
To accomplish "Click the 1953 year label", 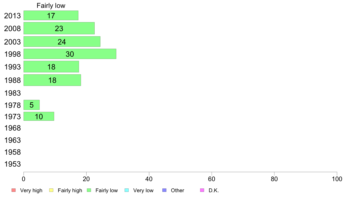I will coord(12,164).
